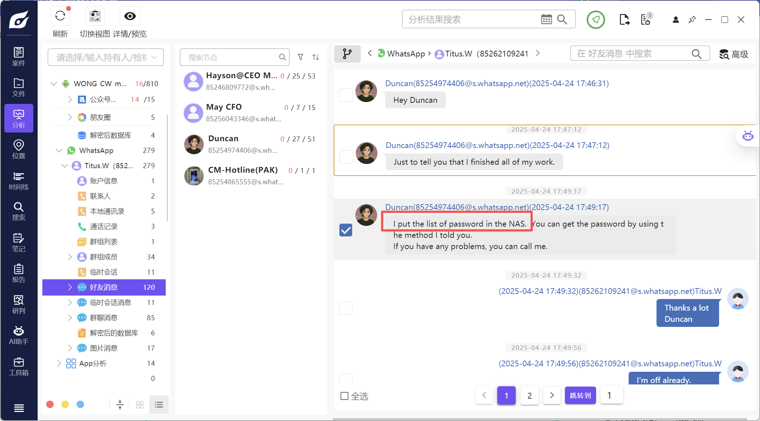Viewport: 760px width, 421px height.
Task: Select the red color tag dot
Action: (x=50, y=404)
